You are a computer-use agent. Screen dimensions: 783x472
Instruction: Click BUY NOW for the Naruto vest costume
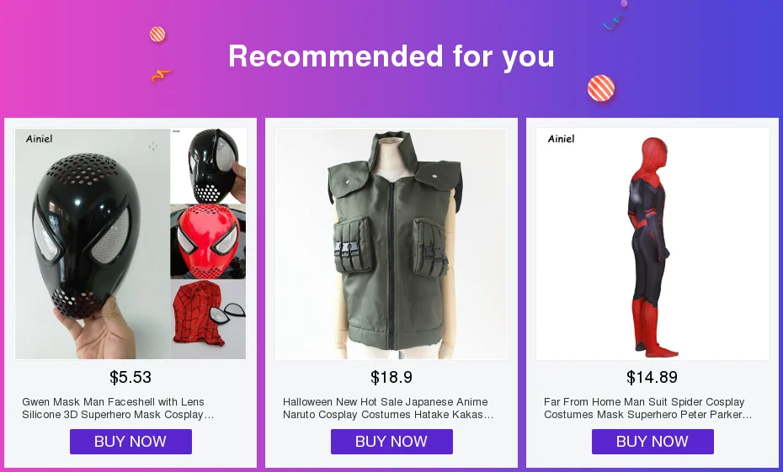[391, 442]
